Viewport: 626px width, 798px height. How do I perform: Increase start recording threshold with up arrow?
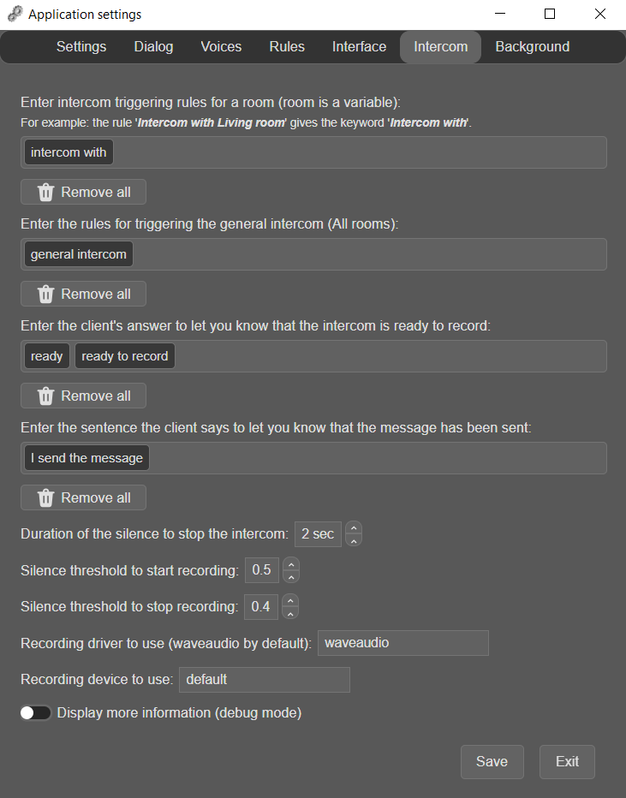(291, 564)
